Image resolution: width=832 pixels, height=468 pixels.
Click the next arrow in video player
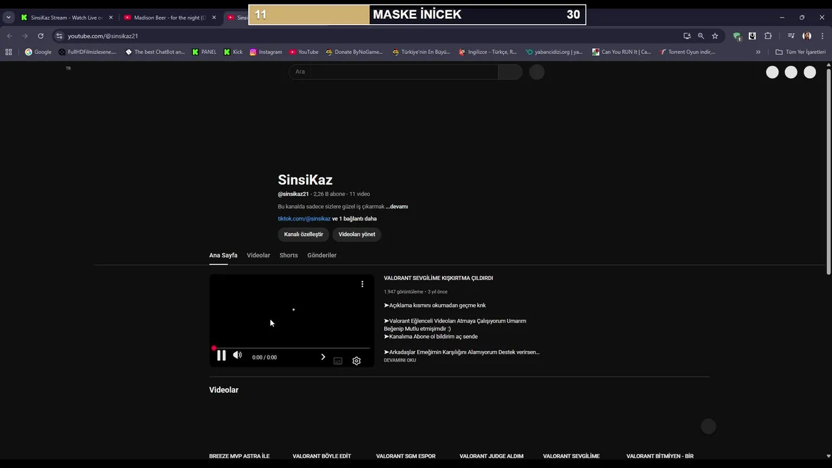[323, 357]
